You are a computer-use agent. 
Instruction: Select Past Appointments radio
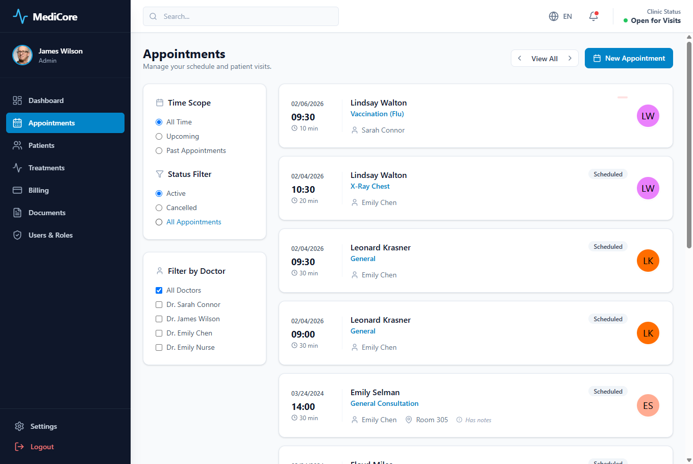tap(159, 150)
